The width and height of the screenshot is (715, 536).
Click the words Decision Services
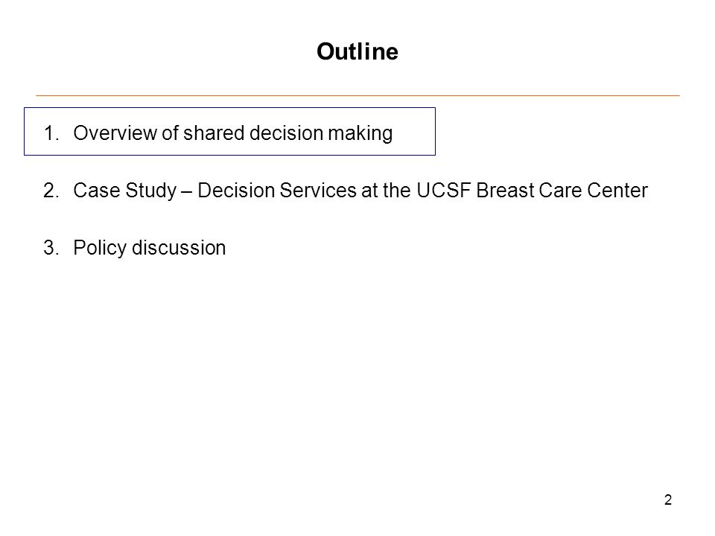(277, 191)
